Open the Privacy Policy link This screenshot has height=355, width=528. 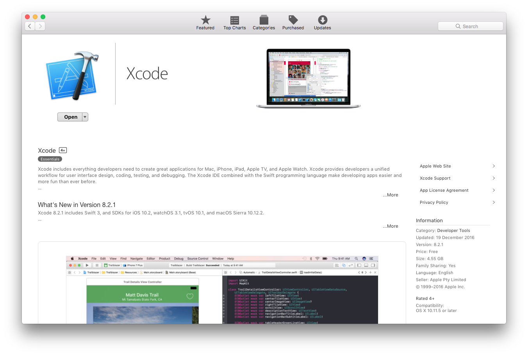(x=434, y=202)
